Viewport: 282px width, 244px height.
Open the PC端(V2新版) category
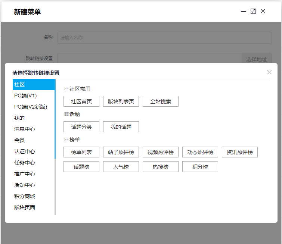(x=34, y=107)
